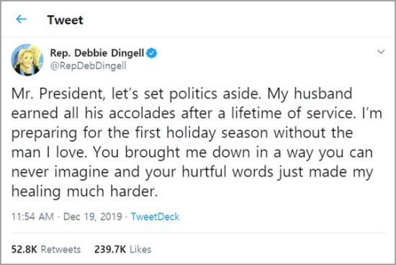The width and height of the screenshot is (396, 265).
Task: Click the Tweet page header title
Action: (65, 20)
